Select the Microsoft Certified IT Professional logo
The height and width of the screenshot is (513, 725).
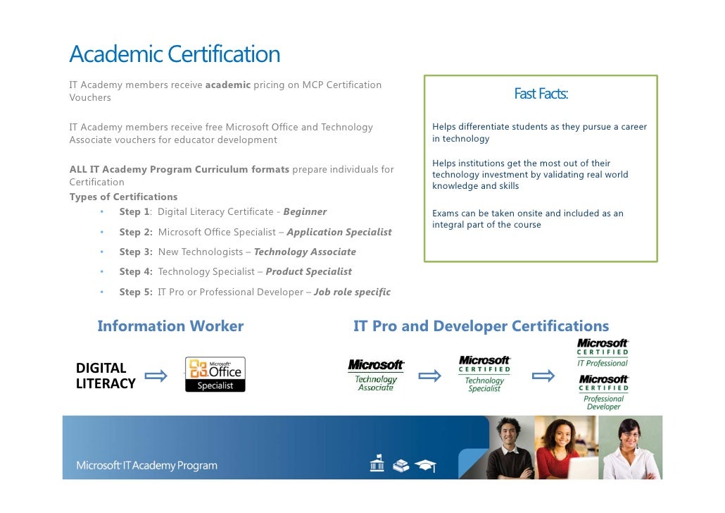[603, 353]
